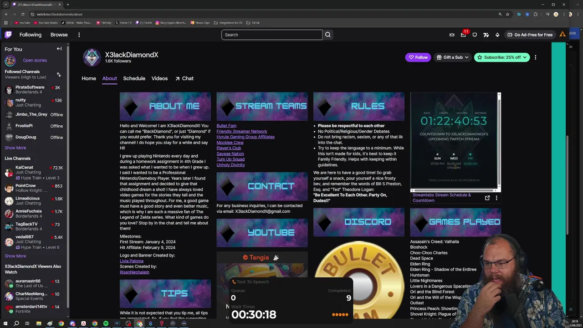Screen dimensions: 583x328
Task: Open RisenNephalem link
Action: tap(134, 272)
